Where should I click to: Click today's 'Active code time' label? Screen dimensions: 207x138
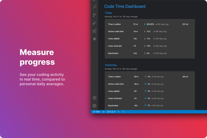click(x=116, y=31)
